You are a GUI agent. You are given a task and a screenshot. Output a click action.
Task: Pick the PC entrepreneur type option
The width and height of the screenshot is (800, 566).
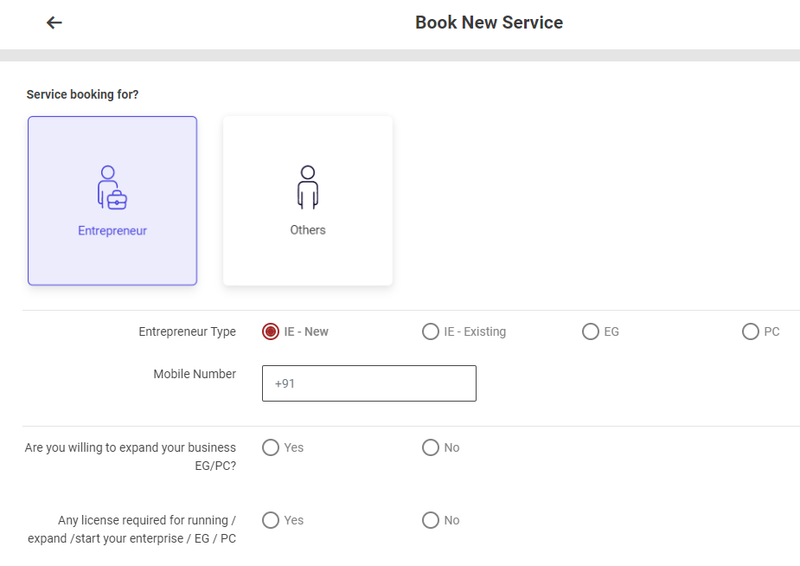point(751,331)
